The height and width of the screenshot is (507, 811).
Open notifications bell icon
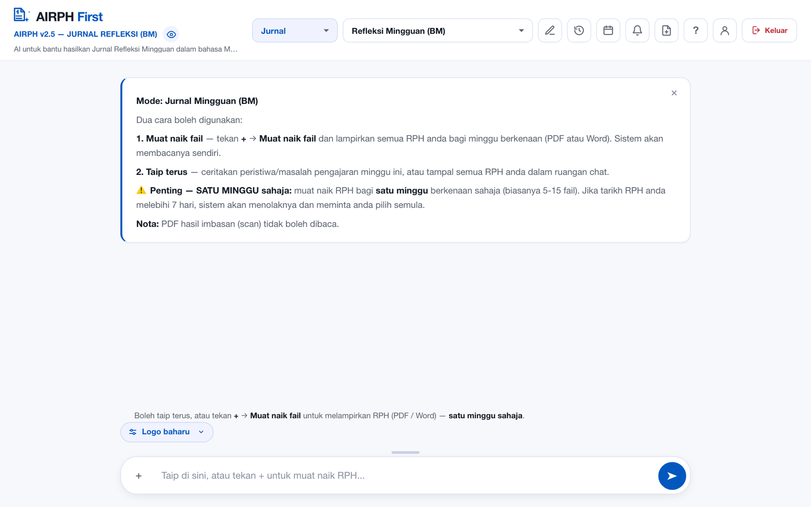pyautogui.click(x=637, y=30)
